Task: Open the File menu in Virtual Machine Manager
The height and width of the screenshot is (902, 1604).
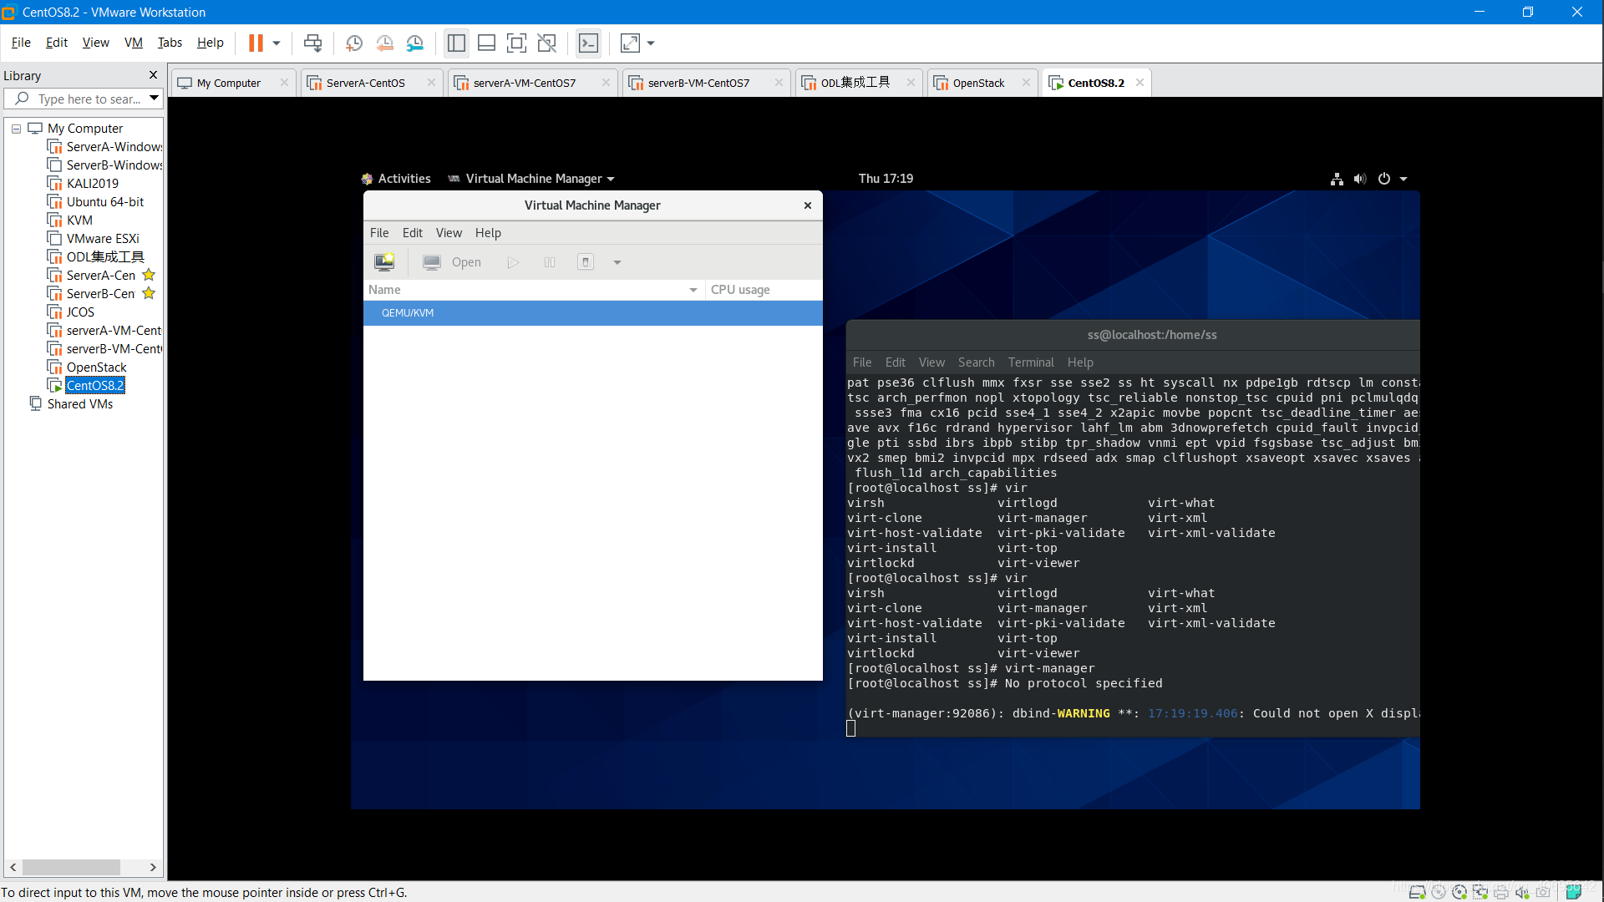Action: click(379, 232)
